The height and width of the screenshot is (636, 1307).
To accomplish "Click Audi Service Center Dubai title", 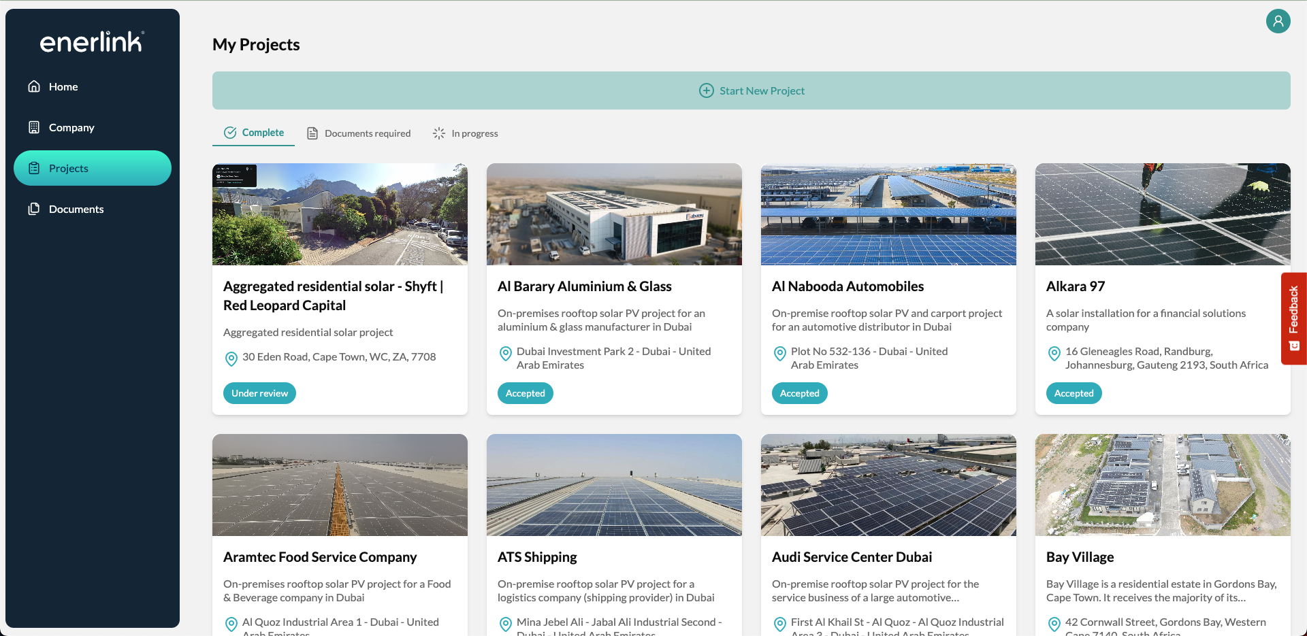I will point(852,557).
